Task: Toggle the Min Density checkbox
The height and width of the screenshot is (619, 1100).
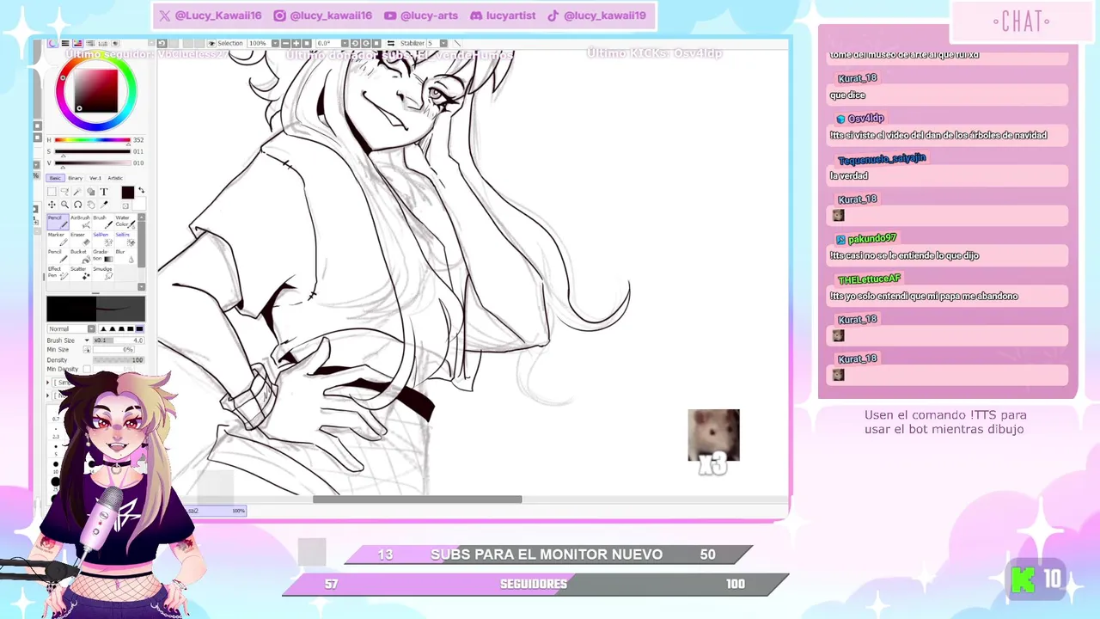Action: point(87,369)
